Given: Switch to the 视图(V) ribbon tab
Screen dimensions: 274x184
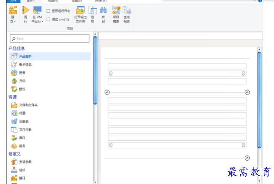Looking at the screenshot, I should click(53, 1).
